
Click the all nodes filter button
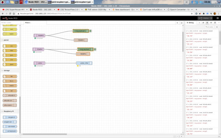pos(209,27)
